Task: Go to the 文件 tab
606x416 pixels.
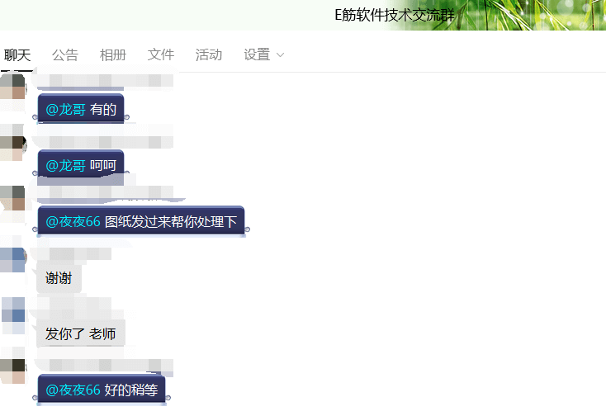Action: [x=161, y=55]
